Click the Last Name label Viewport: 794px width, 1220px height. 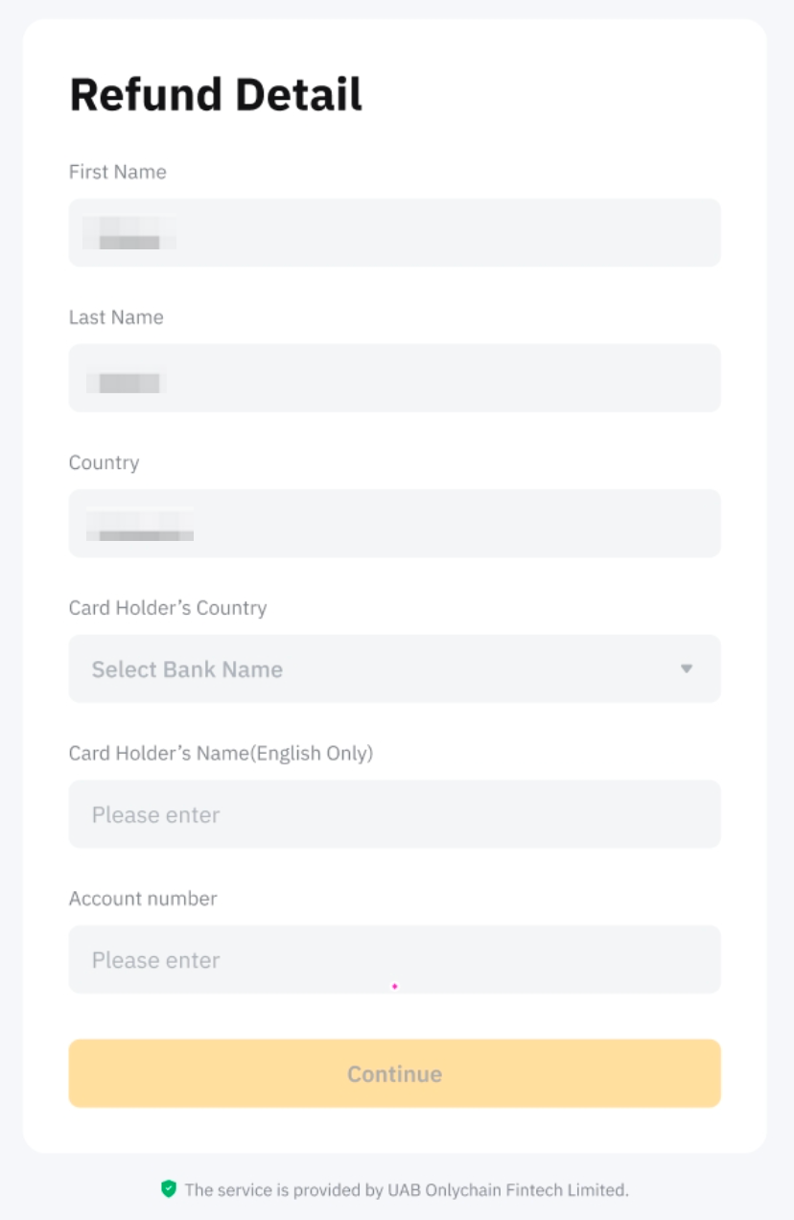[x=116, y=317]
